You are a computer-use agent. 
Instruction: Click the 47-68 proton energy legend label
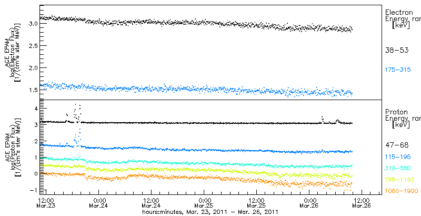(397, 145)
